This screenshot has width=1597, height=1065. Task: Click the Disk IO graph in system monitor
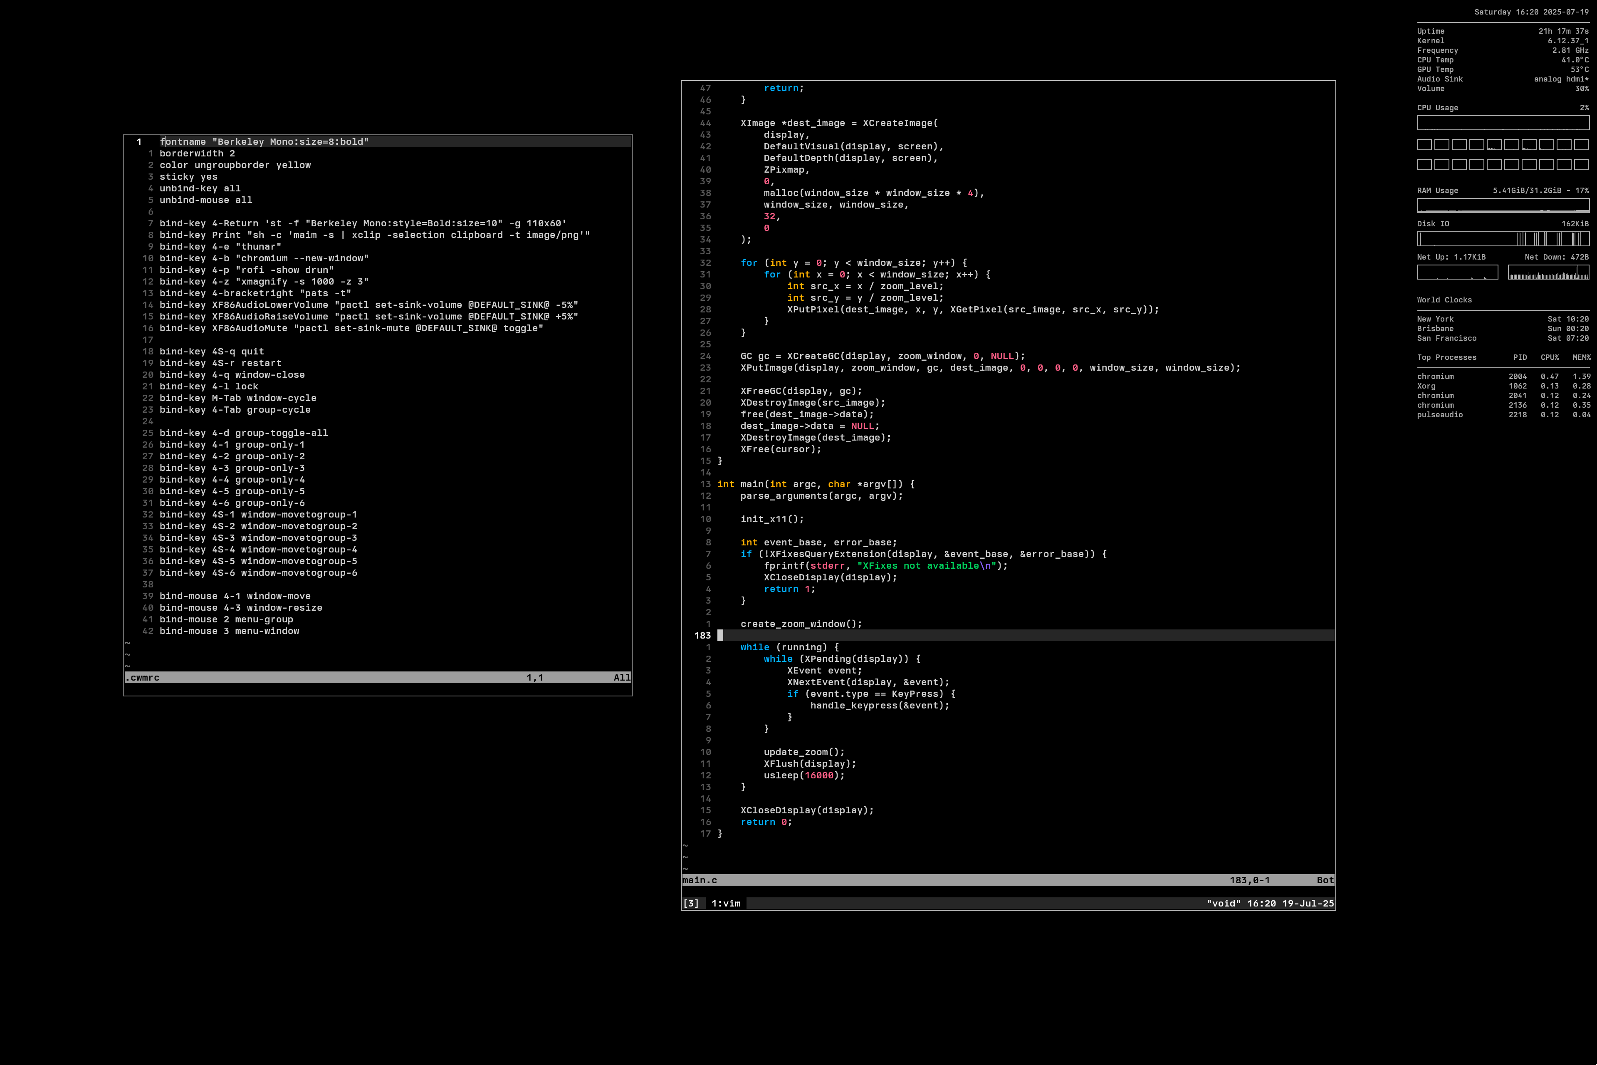pyautogui.click(x=1503, y=238)
